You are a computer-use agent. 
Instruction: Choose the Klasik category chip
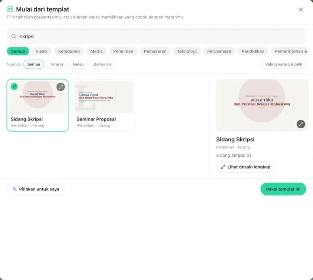(x=41, y=51)
